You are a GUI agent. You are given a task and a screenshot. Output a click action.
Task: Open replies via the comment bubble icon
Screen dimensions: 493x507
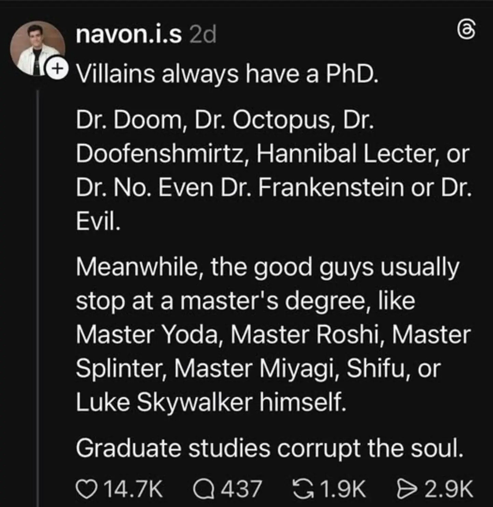tap(203, 489)
